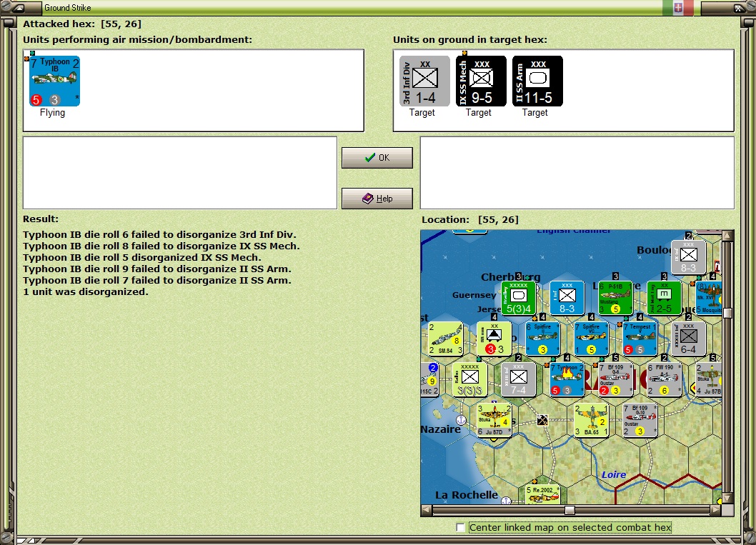Click result line 'die roll 5 disorganized IX SS Mech'
This screenshot has width=756, height=545.
point(142,257)
